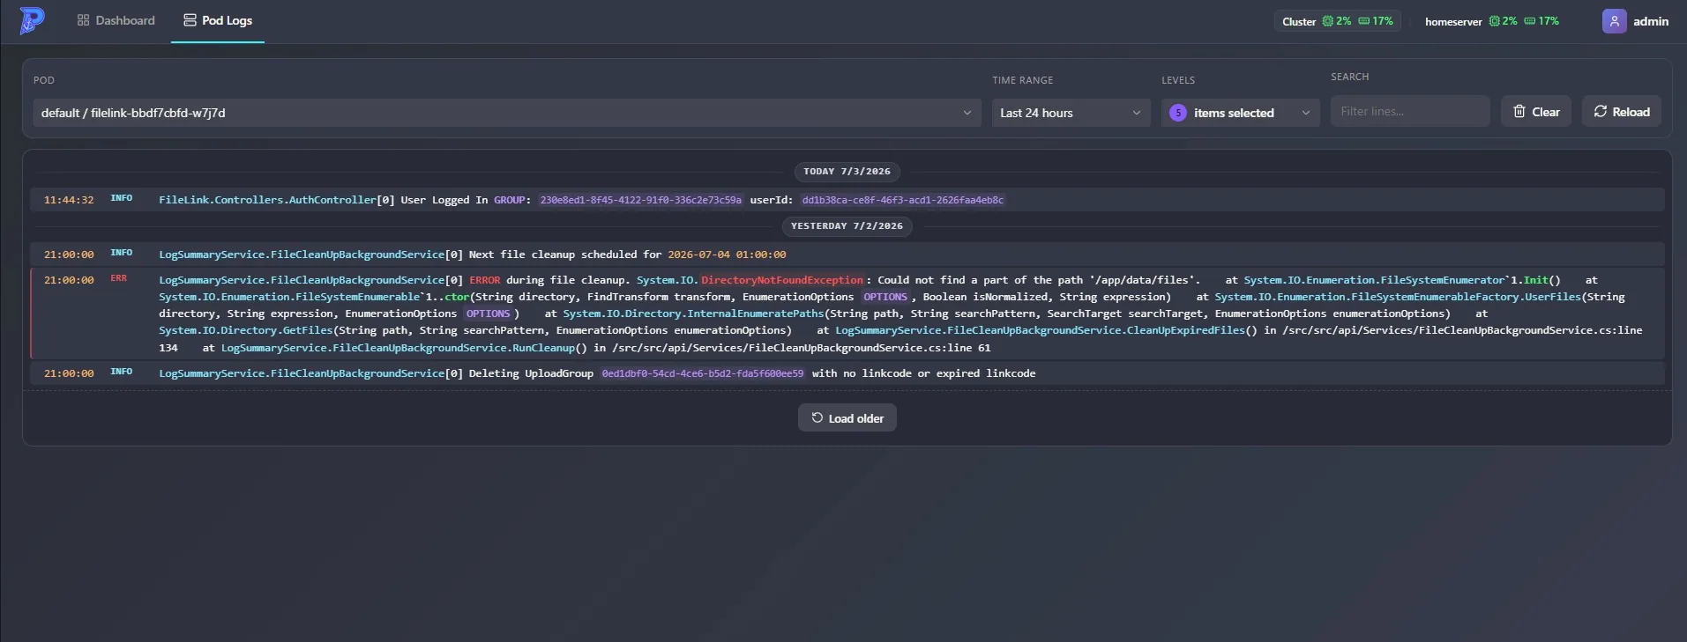Click the Cluster label text
Image resolution: width=1687 pixels, height=642 pixels.
[1299, 21]
